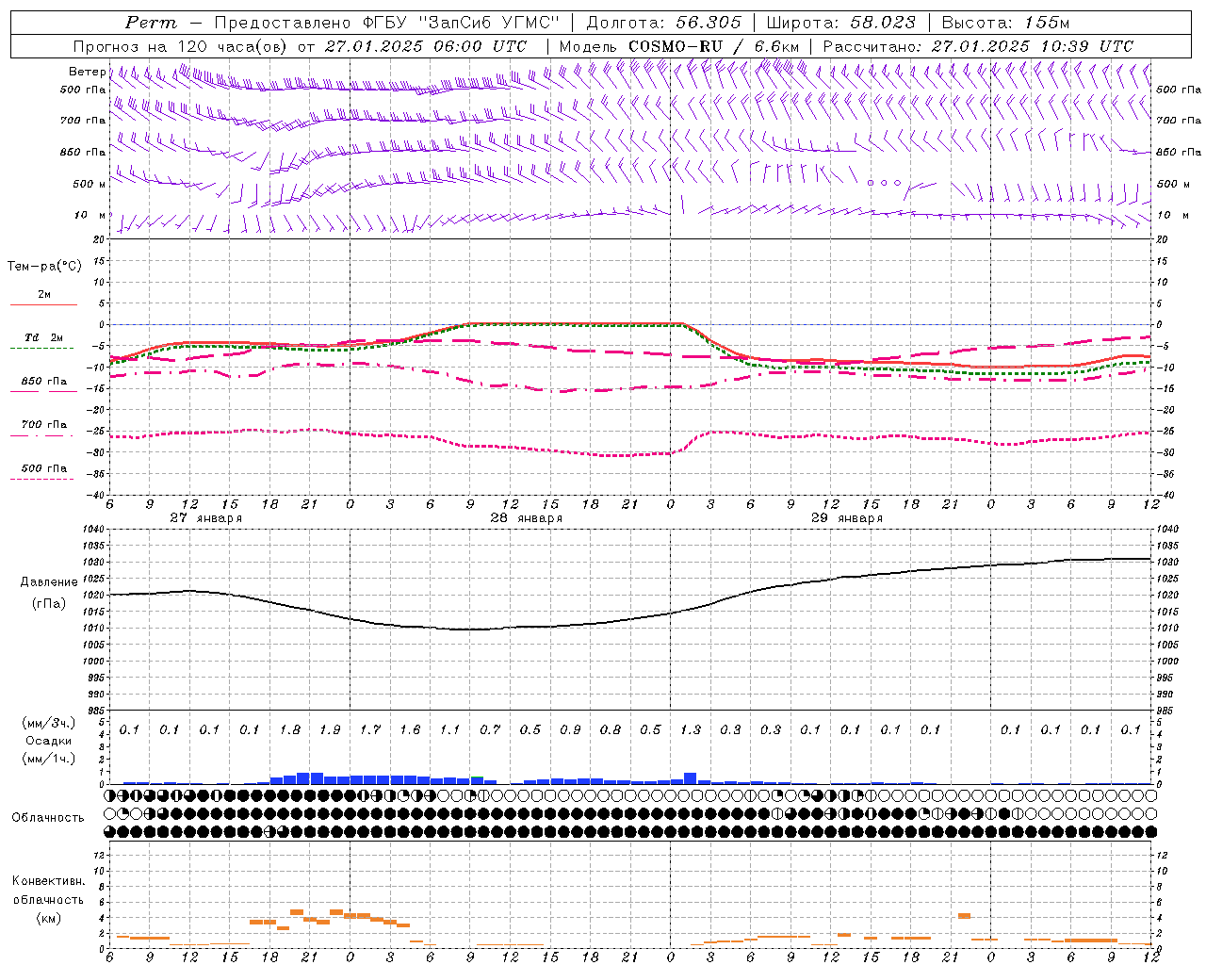The width and height of the screenshot is (1206, 965).
Task: Click the "28 января" date label
Action: click(x=526, y=518)
